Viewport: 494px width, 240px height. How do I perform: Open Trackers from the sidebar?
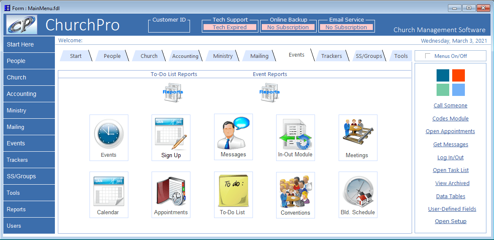29,160
